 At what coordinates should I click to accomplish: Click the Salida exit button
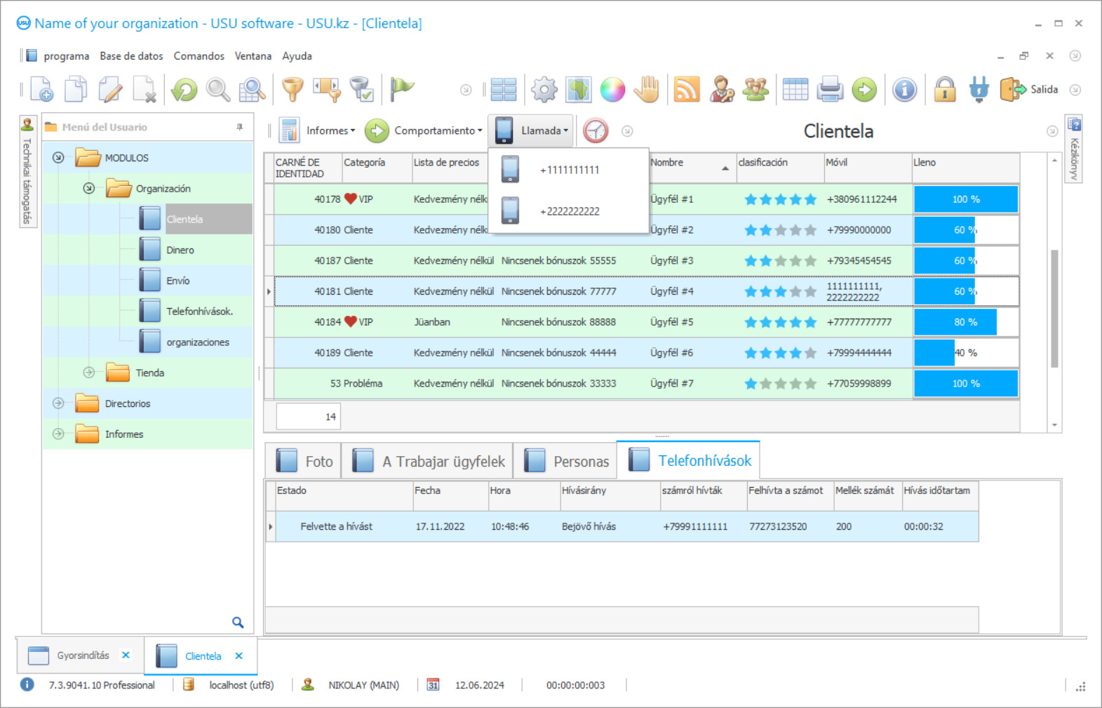[1029, 90]
